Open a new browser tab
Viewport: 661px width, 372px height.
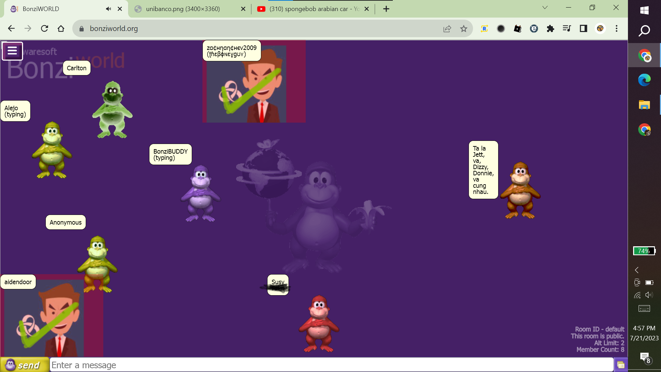coord(386,9)
